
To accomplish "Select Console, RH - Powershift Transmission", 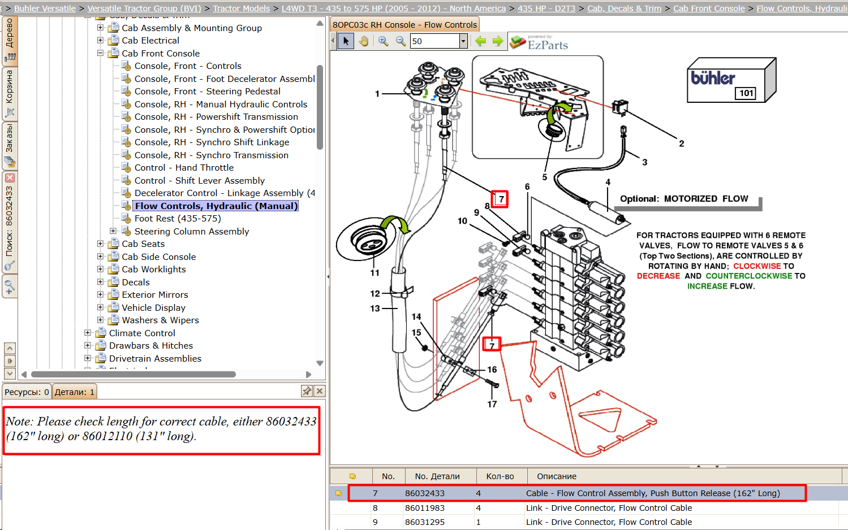I will coord(216,117).
